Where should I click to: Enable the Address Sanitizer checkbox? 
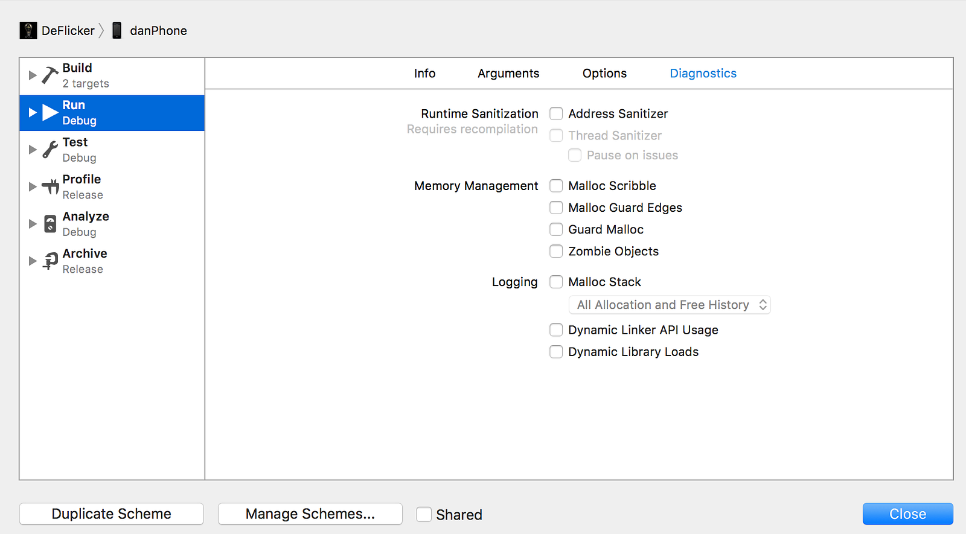click(556, 113)
